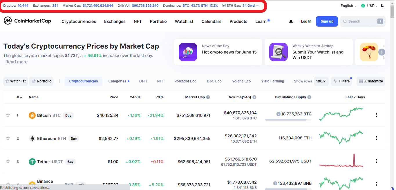The width and height of the screenshot is (396, 190).
Task: Open the Categories filter tab
Action: [119, 81]
